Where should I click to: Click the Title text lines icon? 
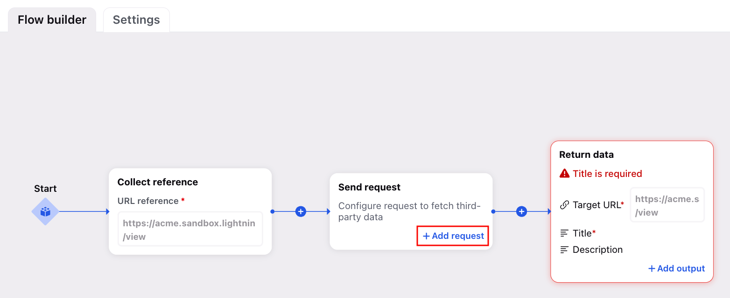pos(564,233)
